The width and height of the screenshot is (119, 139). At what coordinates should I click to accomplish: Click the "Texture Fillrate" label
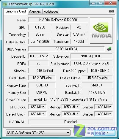tap(70, 78)
